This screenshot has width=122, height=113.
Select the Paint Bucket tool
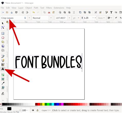pos(3,88)
